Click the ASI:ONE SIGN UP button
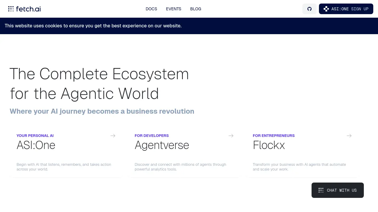Image resolution: width=378 pixels, height=212 pixels. point(346,9)
